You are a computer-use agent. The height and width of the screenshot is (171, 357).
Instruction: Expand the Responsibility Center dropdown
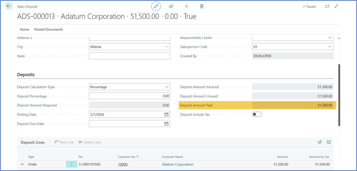pyautogui.click(x=330, y=38)
